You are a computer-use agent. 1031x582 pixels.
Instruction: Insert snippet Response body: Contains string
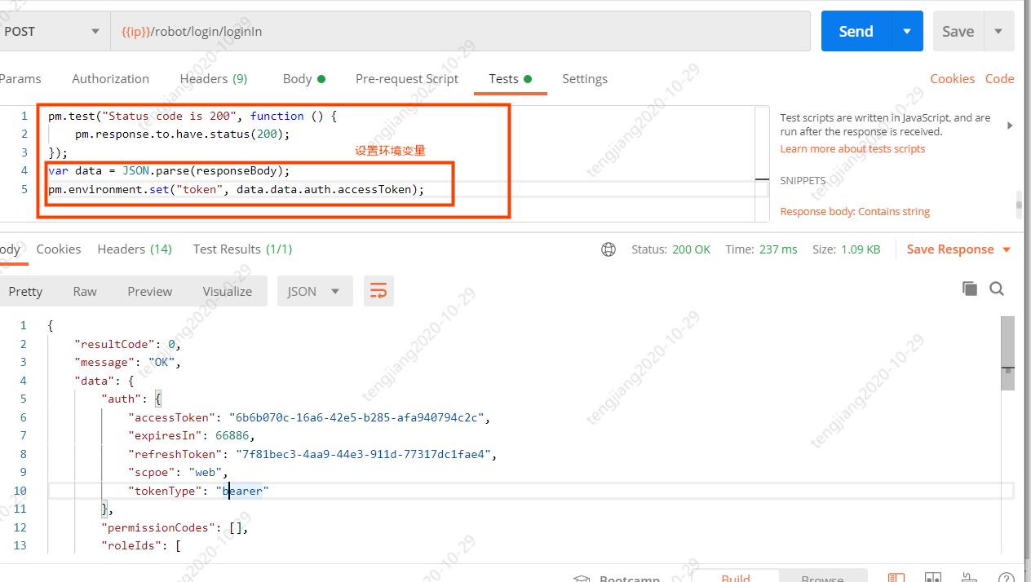(x=855, y=211)
